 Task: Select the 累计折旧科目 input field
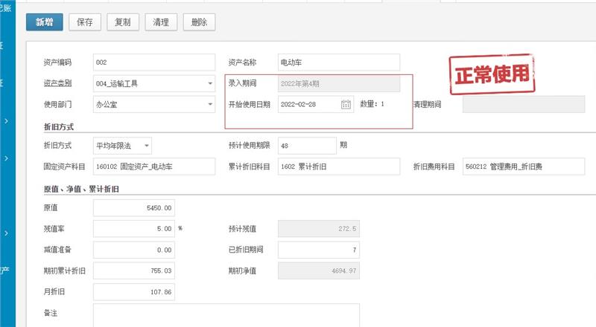click(x=338, y=166)
